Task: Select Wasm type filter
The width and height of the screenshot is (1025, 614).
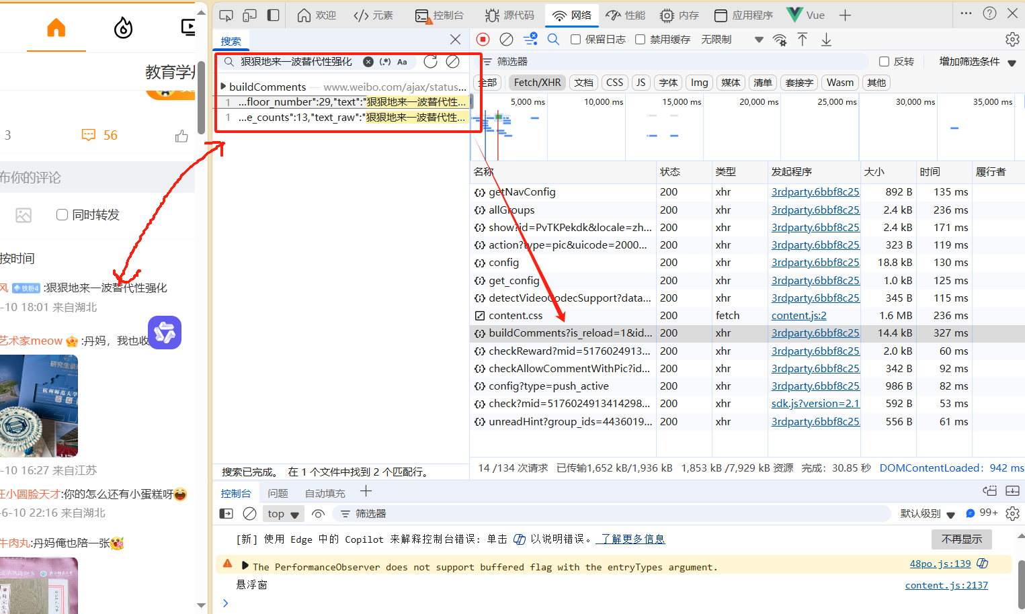Action: click(840, 83)
